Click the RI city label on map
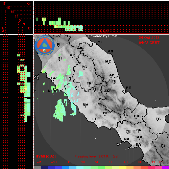The height and width of the screenshot is (169, 169). point(94,90)
